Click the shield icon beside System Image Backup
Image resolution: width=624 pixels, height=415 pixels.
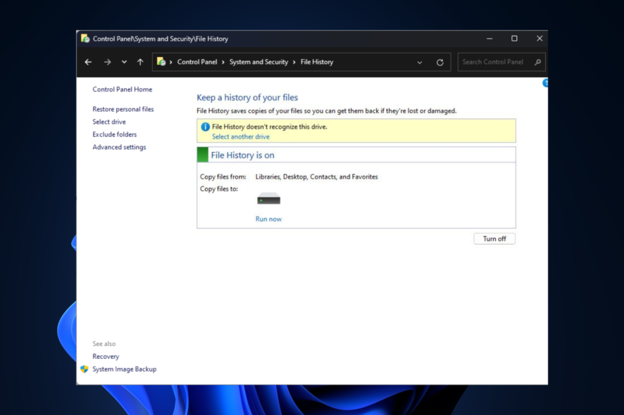[85, 369]
